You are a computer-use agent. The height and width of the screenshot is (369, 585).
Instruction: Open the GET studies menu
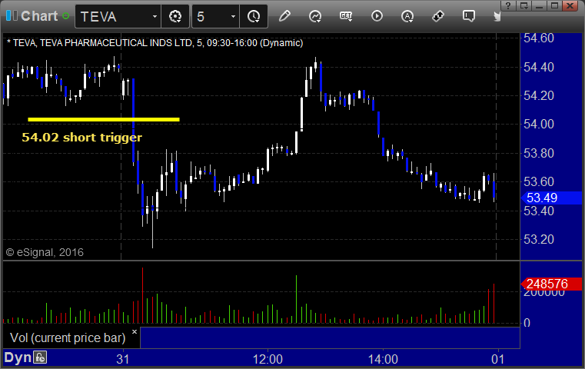pos(346,16)
